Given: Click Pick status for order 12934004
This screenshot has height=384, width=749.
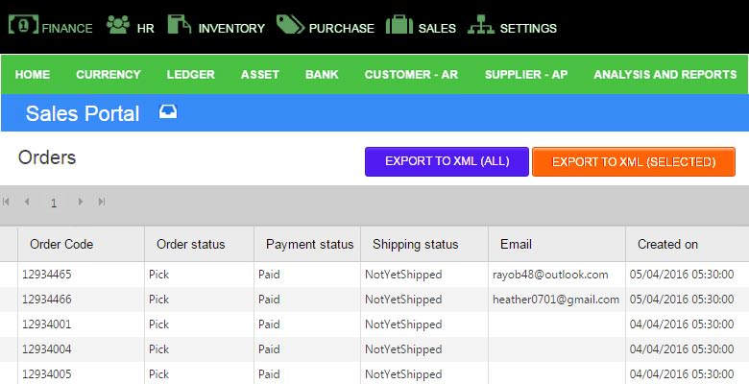Looking at the screenshot, I should pyautogui.click(x=159, y=349).
